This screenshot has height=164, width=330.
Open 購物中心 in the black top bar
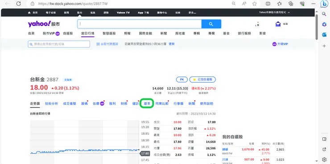tap(162, 12)
